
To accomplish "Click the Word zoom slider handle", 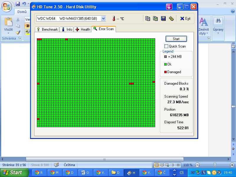I will click(x=215, y=165).
